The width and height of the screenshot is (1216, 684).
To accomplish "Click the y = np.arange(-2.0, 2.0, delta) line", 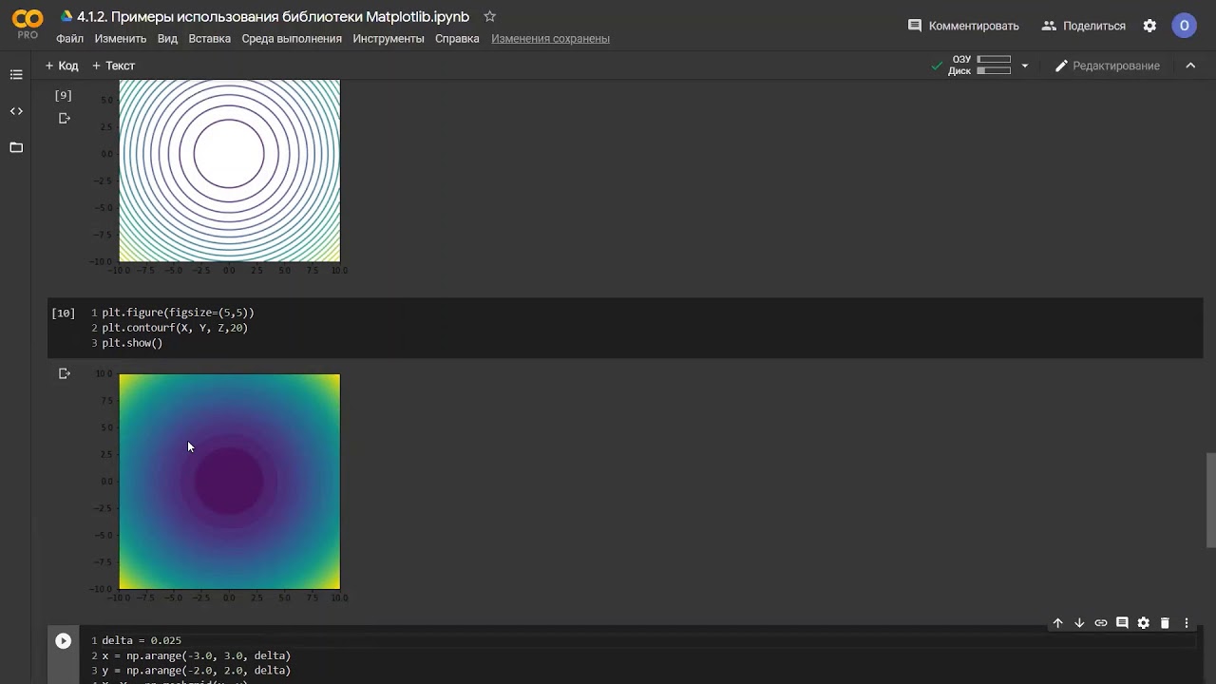I will (197, 671).
